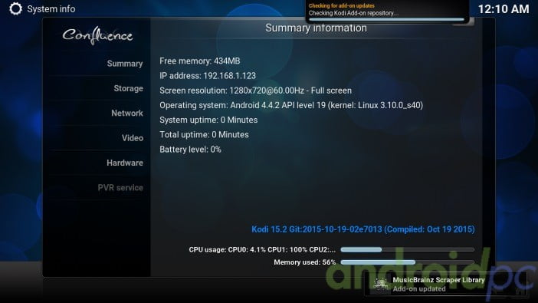Open the Hardware section
The image size is (538, 303).
tap(125, 163)
